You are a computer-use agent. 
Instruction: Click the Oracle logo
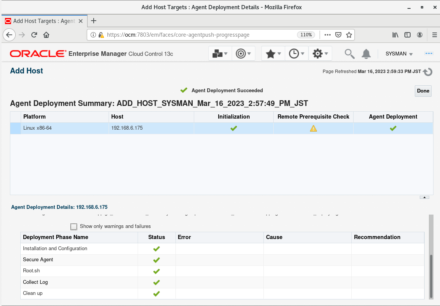point(38,54)
